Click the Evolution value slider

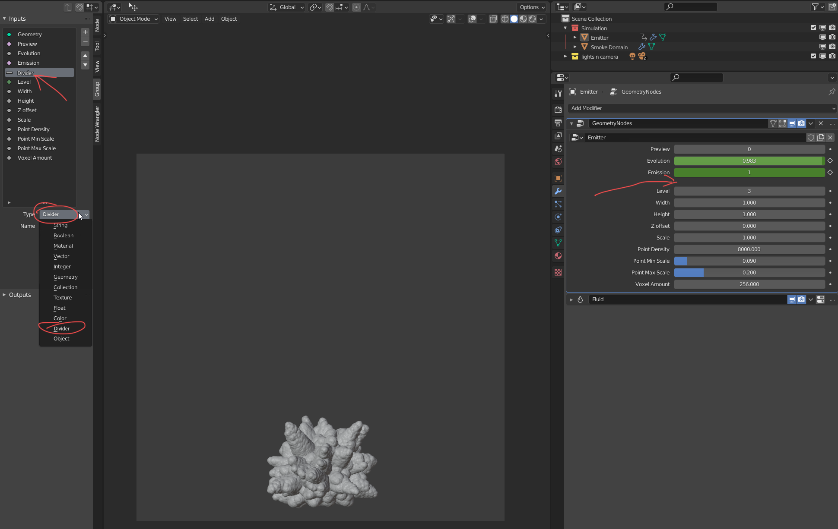click(749, 161)
